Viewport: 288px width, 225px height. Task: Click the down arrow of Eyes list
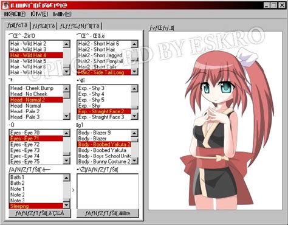pyautogui.click(x=67, y=161)
